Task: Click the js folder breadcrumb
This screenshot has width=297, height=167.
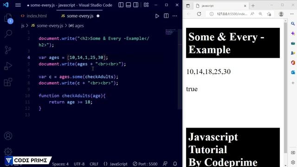Action: pyautogui.click(x=23, y=26)
